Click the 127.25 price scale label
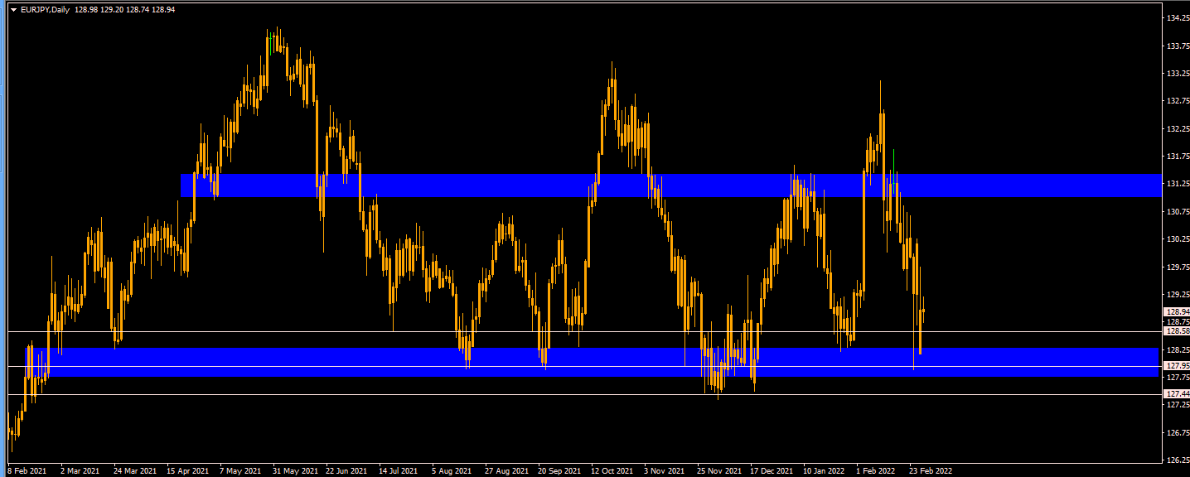 point(1178,405)
